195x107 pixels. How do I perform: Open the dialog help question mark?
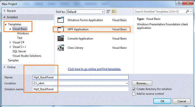pos(179,3)
